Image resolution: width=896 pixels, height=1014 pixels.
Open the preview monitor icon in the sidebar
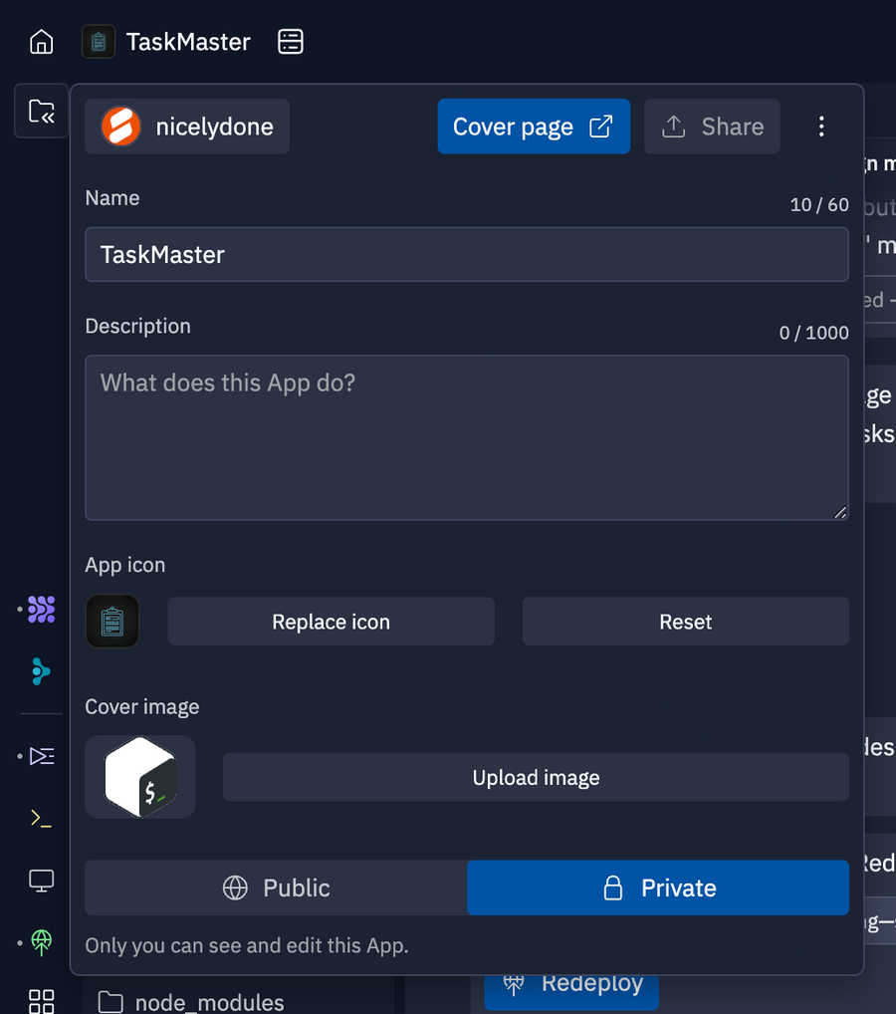pyautogui.click(x=41, y=881)
